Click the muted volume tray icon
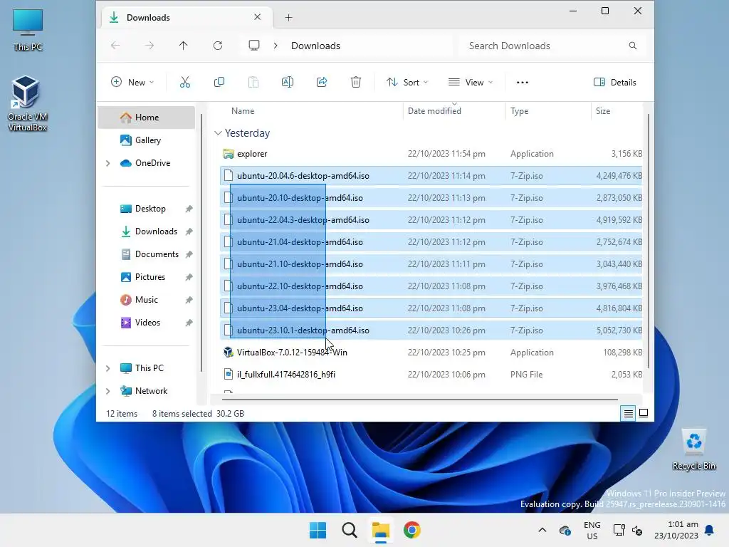The width and height of the screenshot is (729, 547). click(637, 530)
